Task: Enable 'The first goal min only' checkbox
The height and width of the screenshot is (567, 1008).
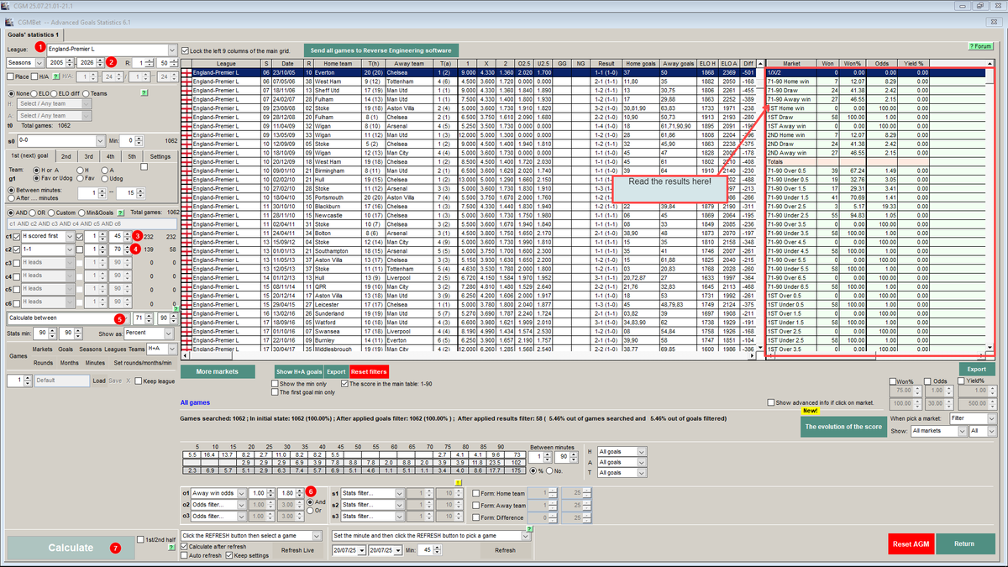Action: coord(275,392)
